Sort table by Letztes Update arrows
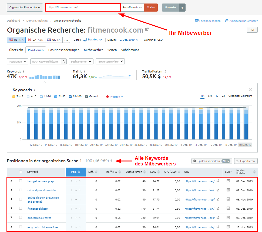Viewport: 262px width, 232px height. (254, 172)
